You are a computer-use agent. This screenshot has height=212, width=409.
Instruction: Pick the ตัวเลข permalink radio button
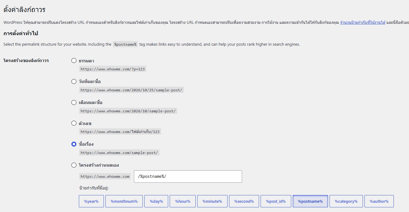(x=74, y=123)
